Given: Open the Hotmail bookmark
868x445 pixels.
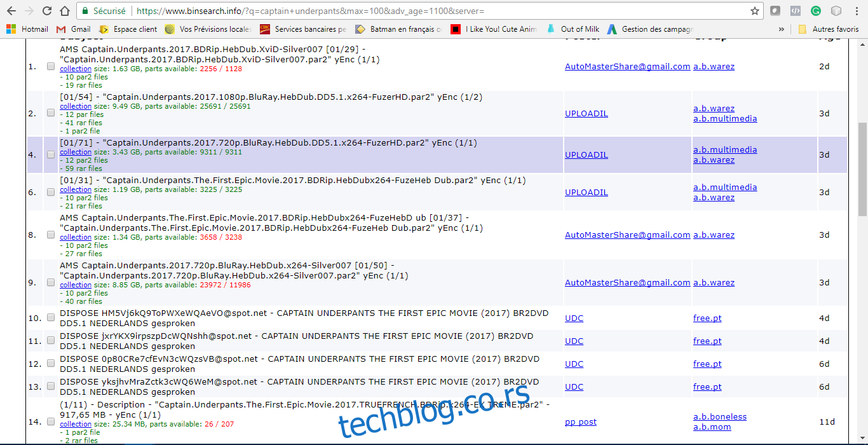Looking at the screenshot, I should click(x=27, y=29).
